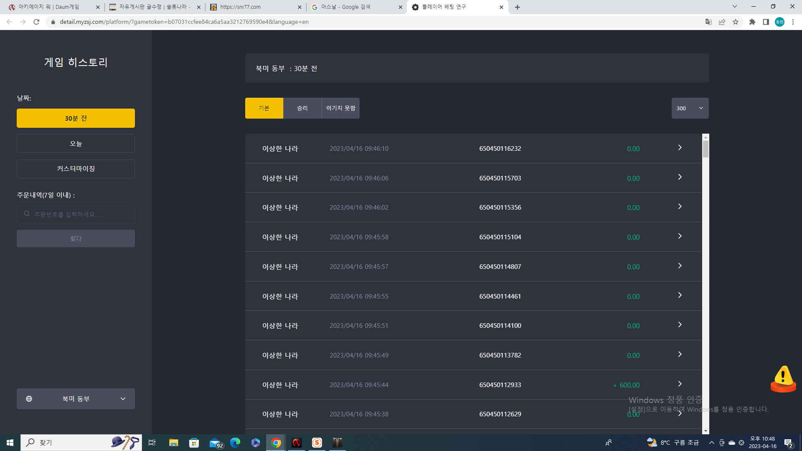Switch to the 승리 tab

[302, 108]
